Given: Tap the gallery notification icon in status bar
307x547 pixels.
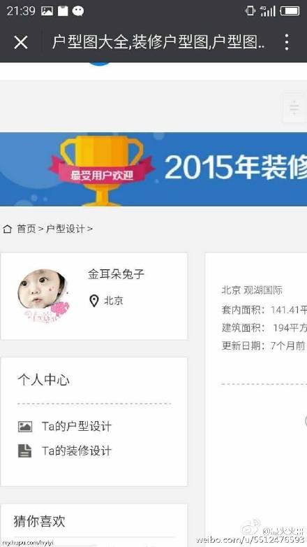Looking at the screenshot, I should [47, 11].
